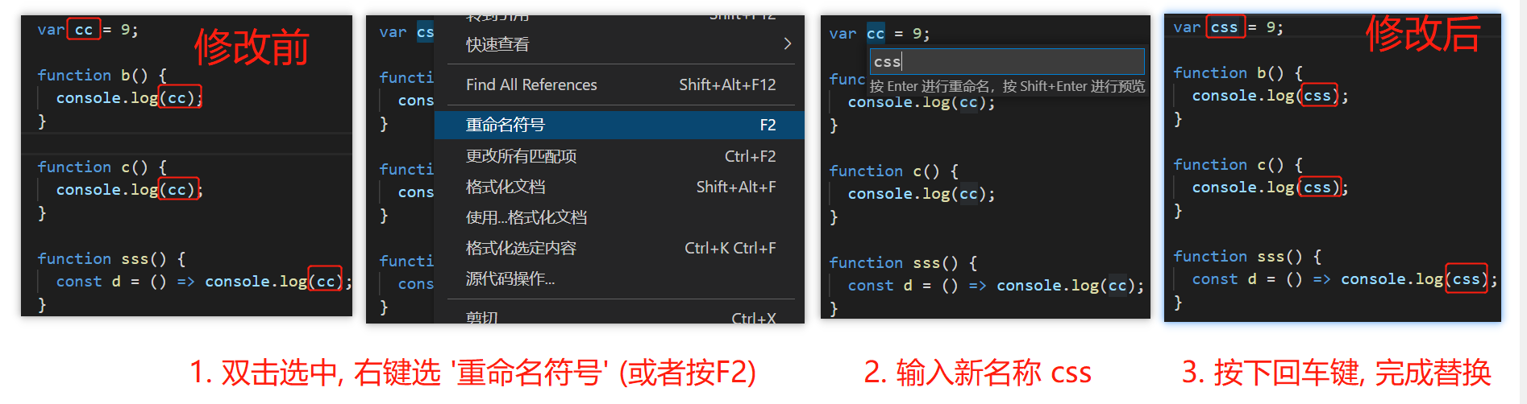Select 更改所有匹配项 from context menu
The image size is (1527, 404).
tap(619, 156)
